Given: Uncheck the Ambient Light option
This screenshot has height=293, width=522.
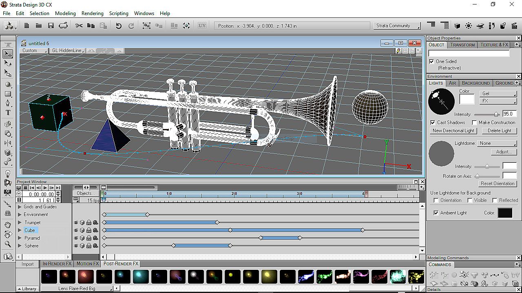Looking at the screenshot, I should (436, 213).
